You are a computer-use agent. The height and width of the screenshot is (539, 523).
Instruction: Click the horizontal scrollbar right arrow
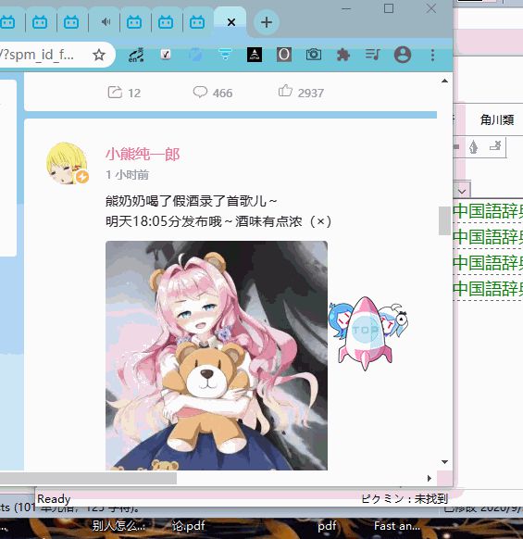(x=429, y=478)
